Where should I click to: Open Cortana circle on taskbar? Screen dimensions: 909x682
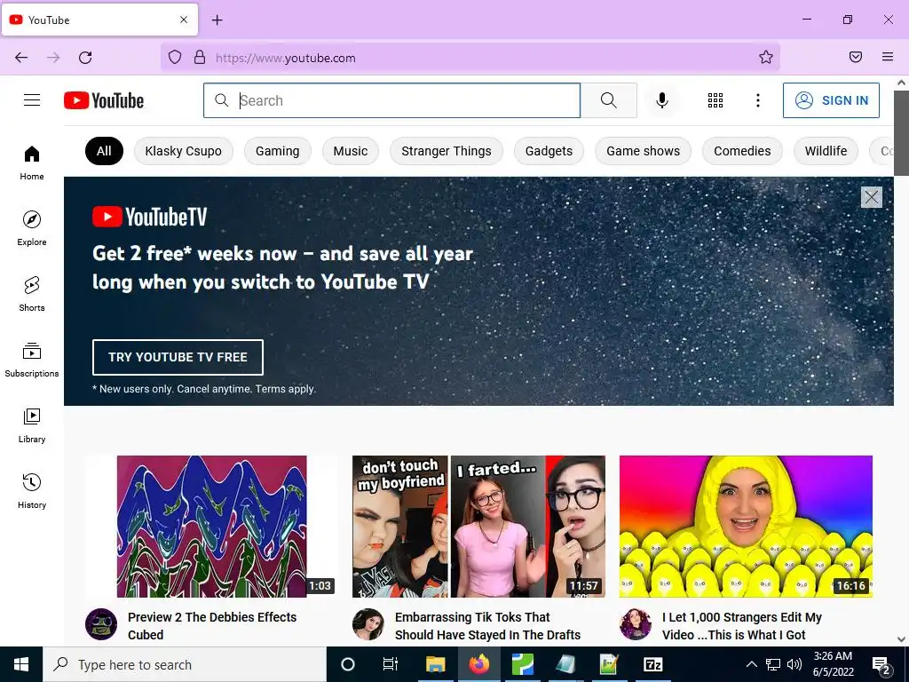348,664
